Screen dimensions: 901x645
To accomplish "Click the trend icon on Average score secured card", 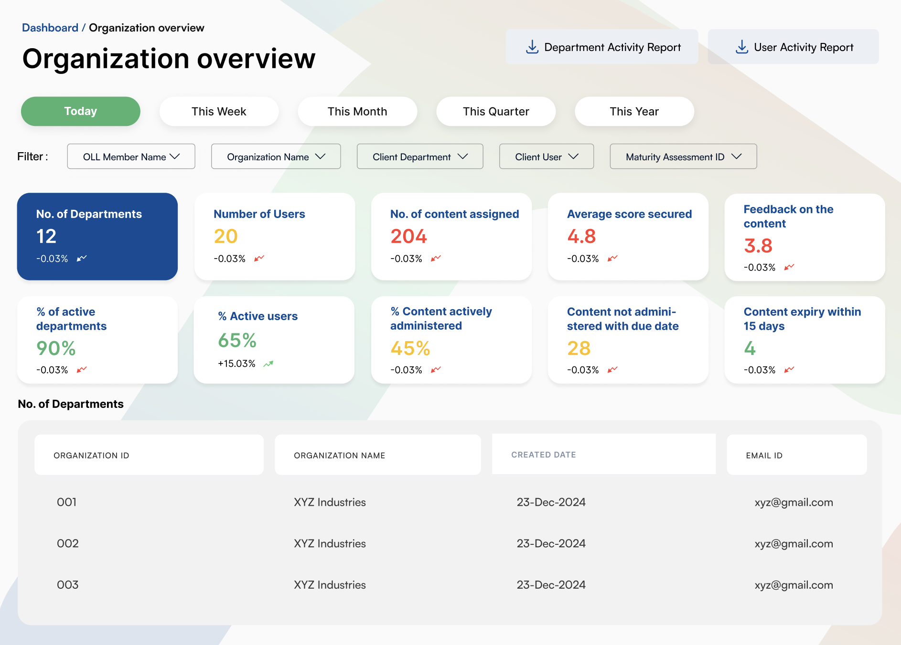I will point(612,259).
